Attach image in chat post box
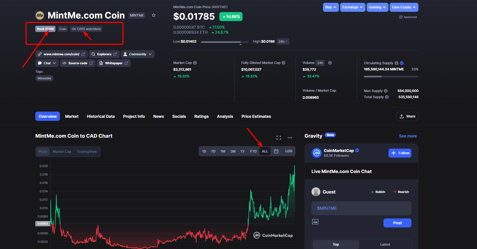 (x=315, y=222)
